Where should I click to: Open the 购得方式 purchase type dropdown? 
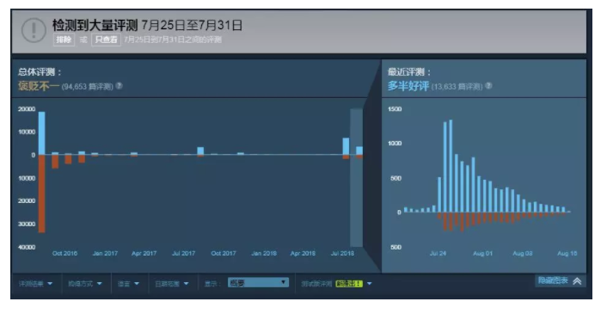[85, 284]
